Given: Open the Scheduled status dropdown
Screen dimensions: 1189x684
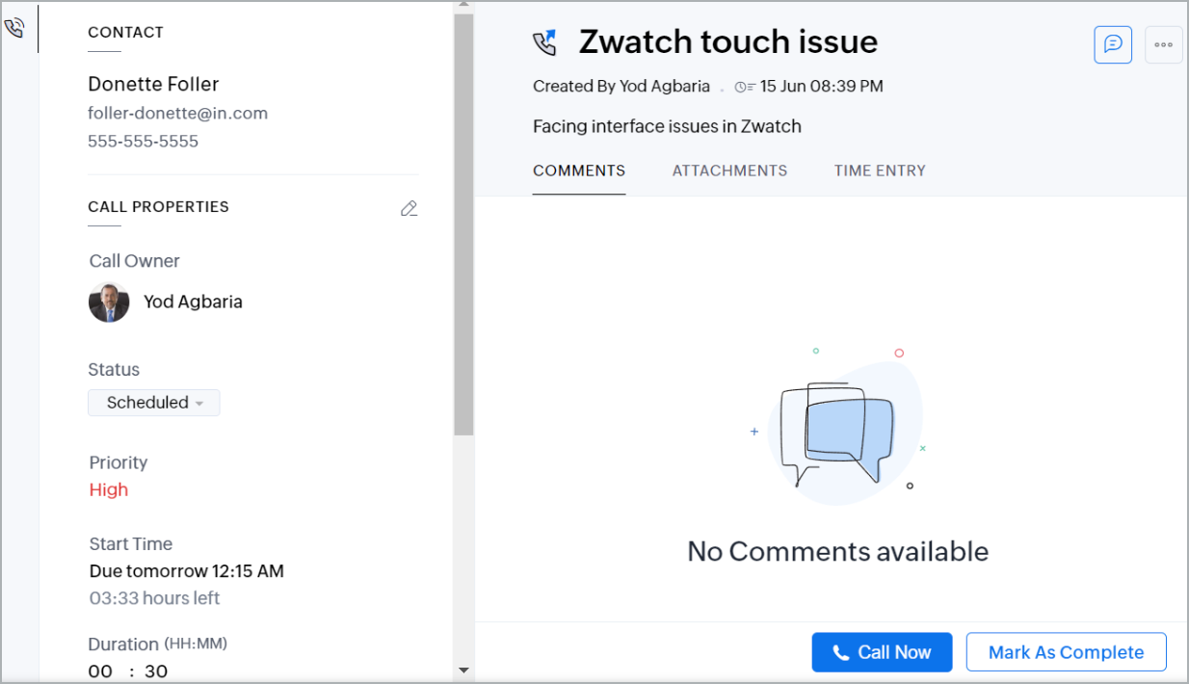Looking at the screenshot, I should pos(154,403).
